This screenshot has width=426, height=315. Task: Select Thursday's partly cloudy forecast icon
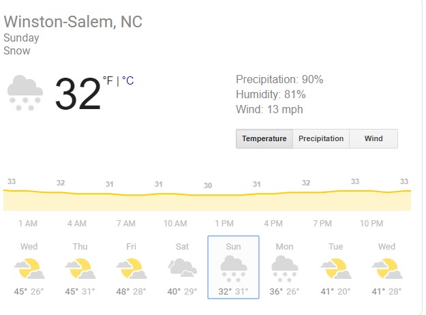click(x=80, y=269)
